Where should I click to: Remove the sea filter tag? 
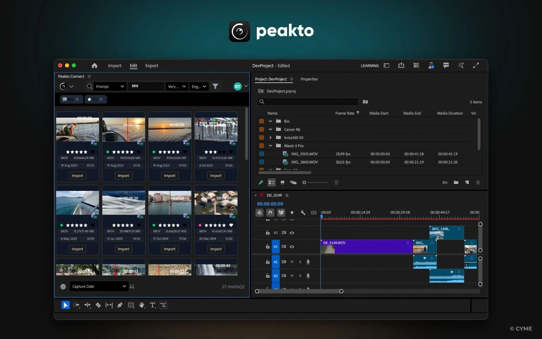click(77, 99)
